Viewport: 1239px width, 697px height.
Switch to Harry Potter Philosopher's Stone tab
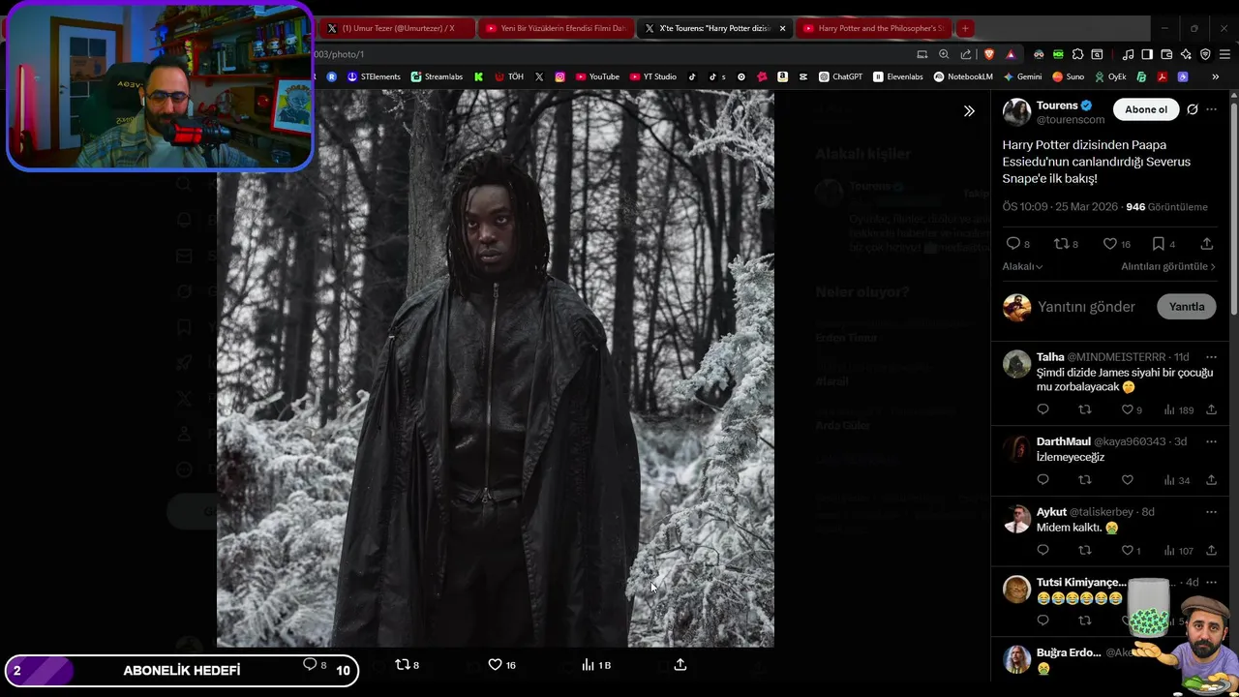click(874, 28)
